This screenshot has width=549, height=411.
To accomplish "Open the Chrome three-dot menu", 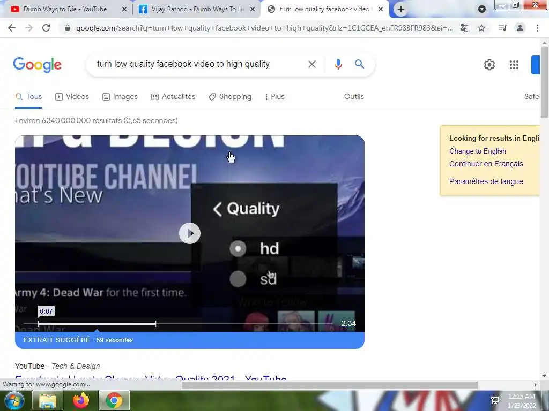I will click(x=537, y=28).
